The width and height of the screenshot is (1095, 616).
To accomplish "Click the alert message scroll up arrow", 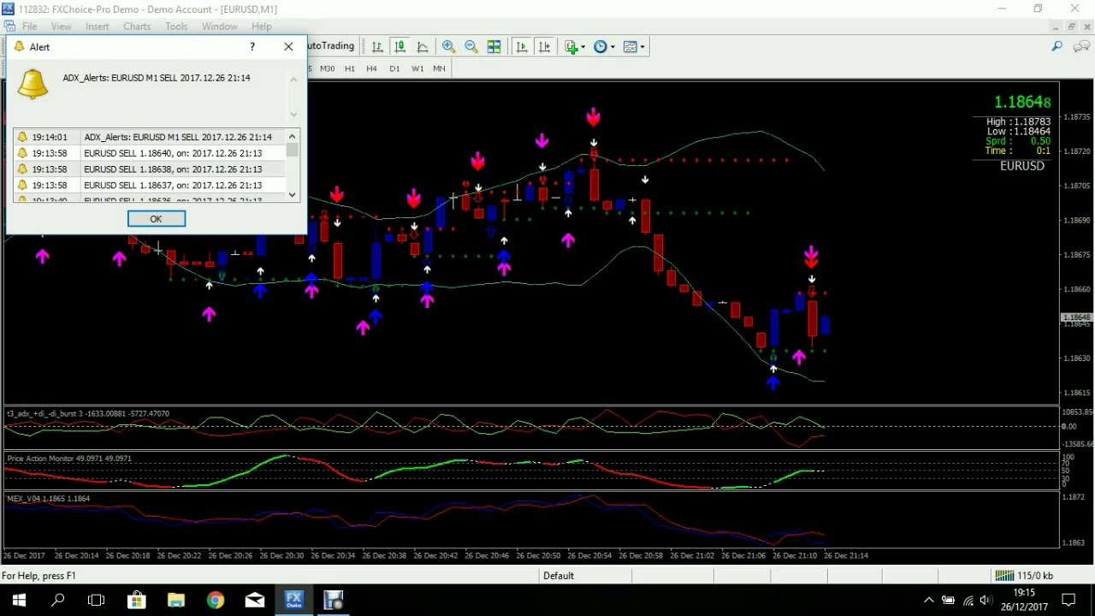I will click(x=293, y=80).
